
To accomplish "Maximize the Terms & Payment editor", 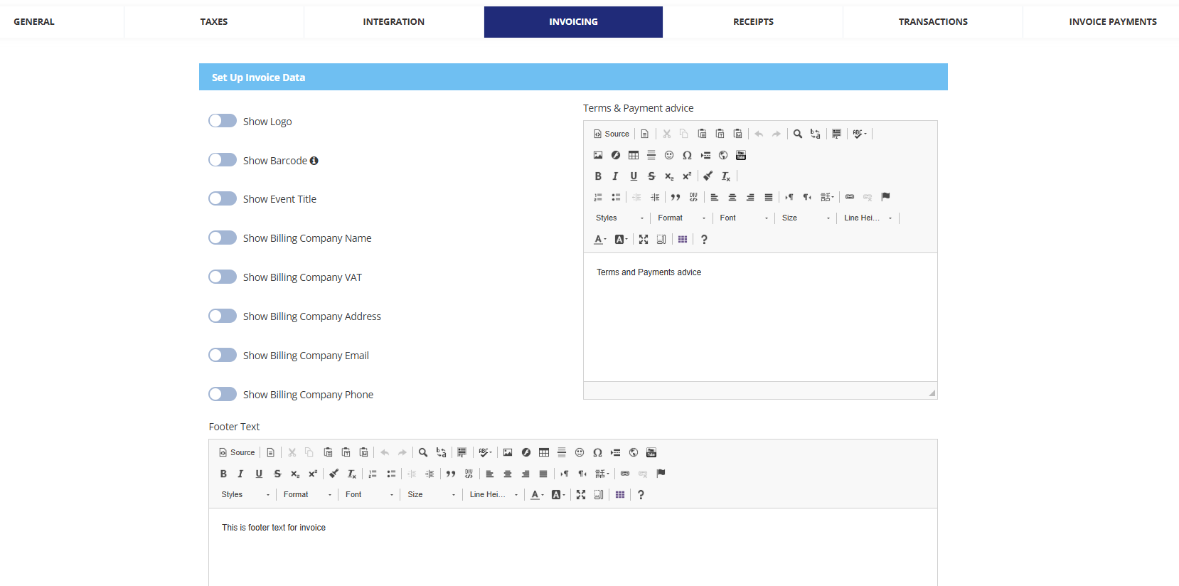I will [644, 240].
